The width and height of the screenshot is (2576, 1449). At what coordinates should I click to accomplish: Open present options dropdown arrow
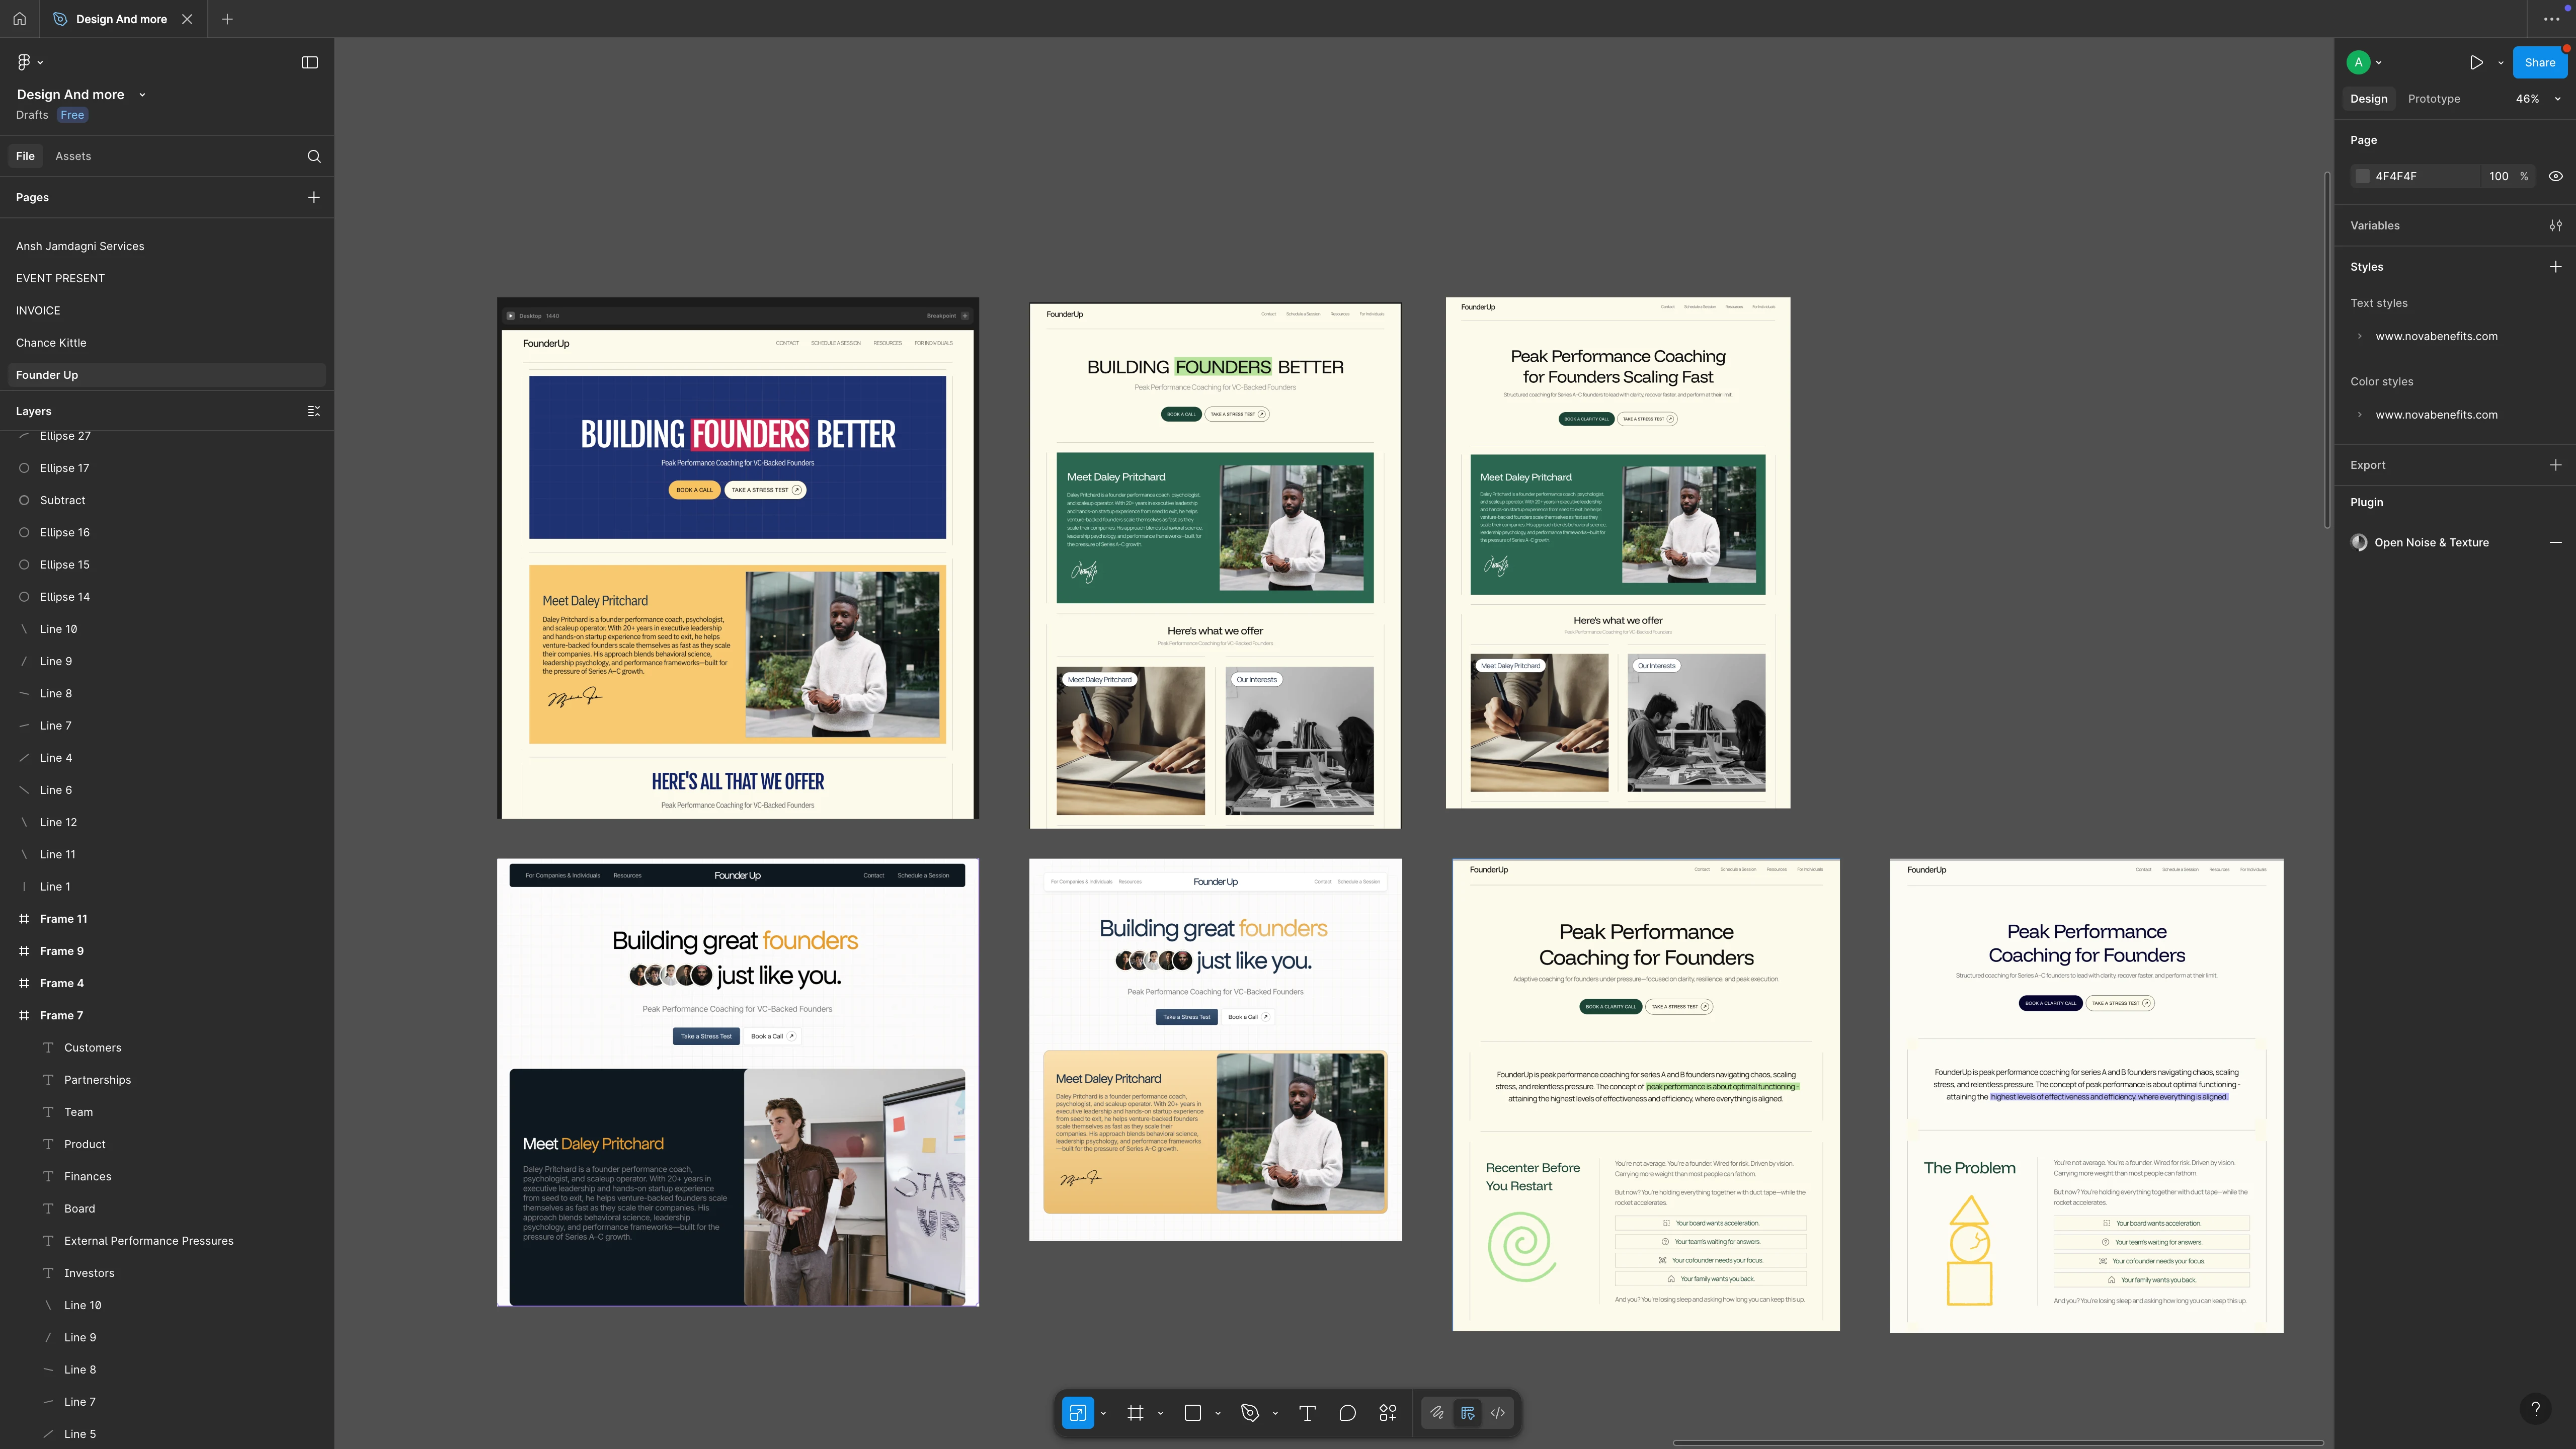point(2500,62)
